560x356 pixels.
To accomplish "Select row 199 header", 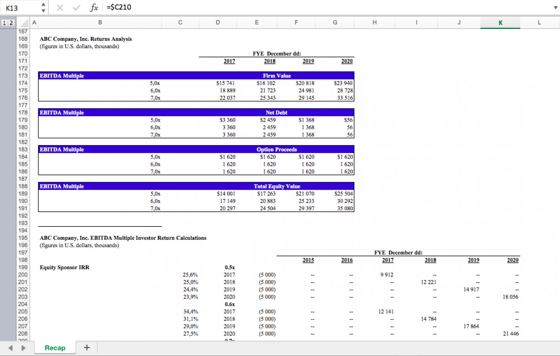I will coord(23,267).
